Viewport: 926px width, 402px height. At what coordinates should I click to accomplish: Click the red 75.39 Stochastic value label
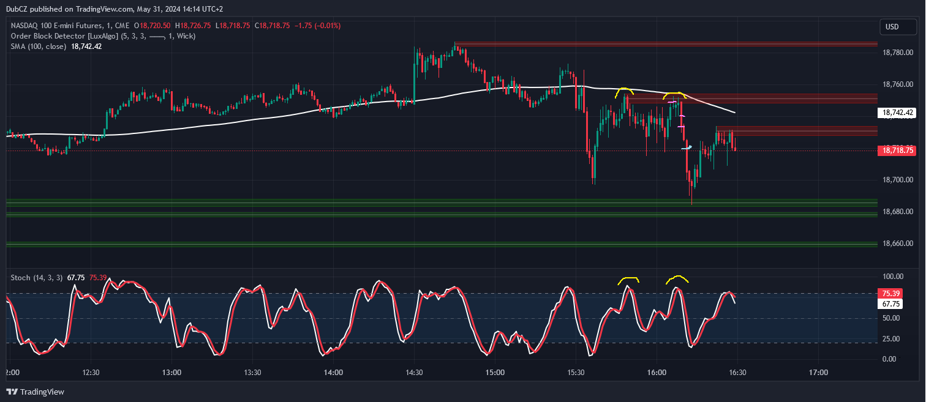(x=891, y=293)
